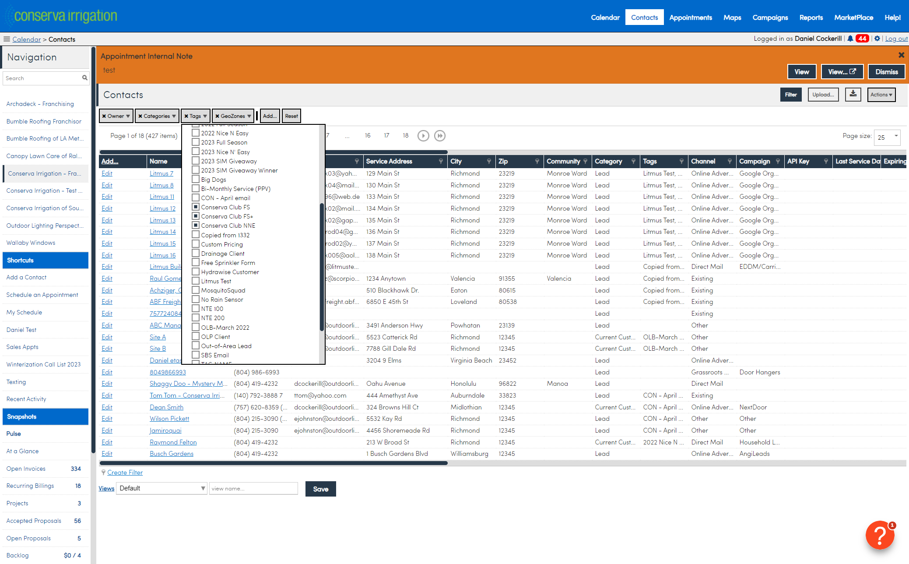This screenshot has width=909, height=564.
Task: Click the Add... filter button
Action: point(270,116)
